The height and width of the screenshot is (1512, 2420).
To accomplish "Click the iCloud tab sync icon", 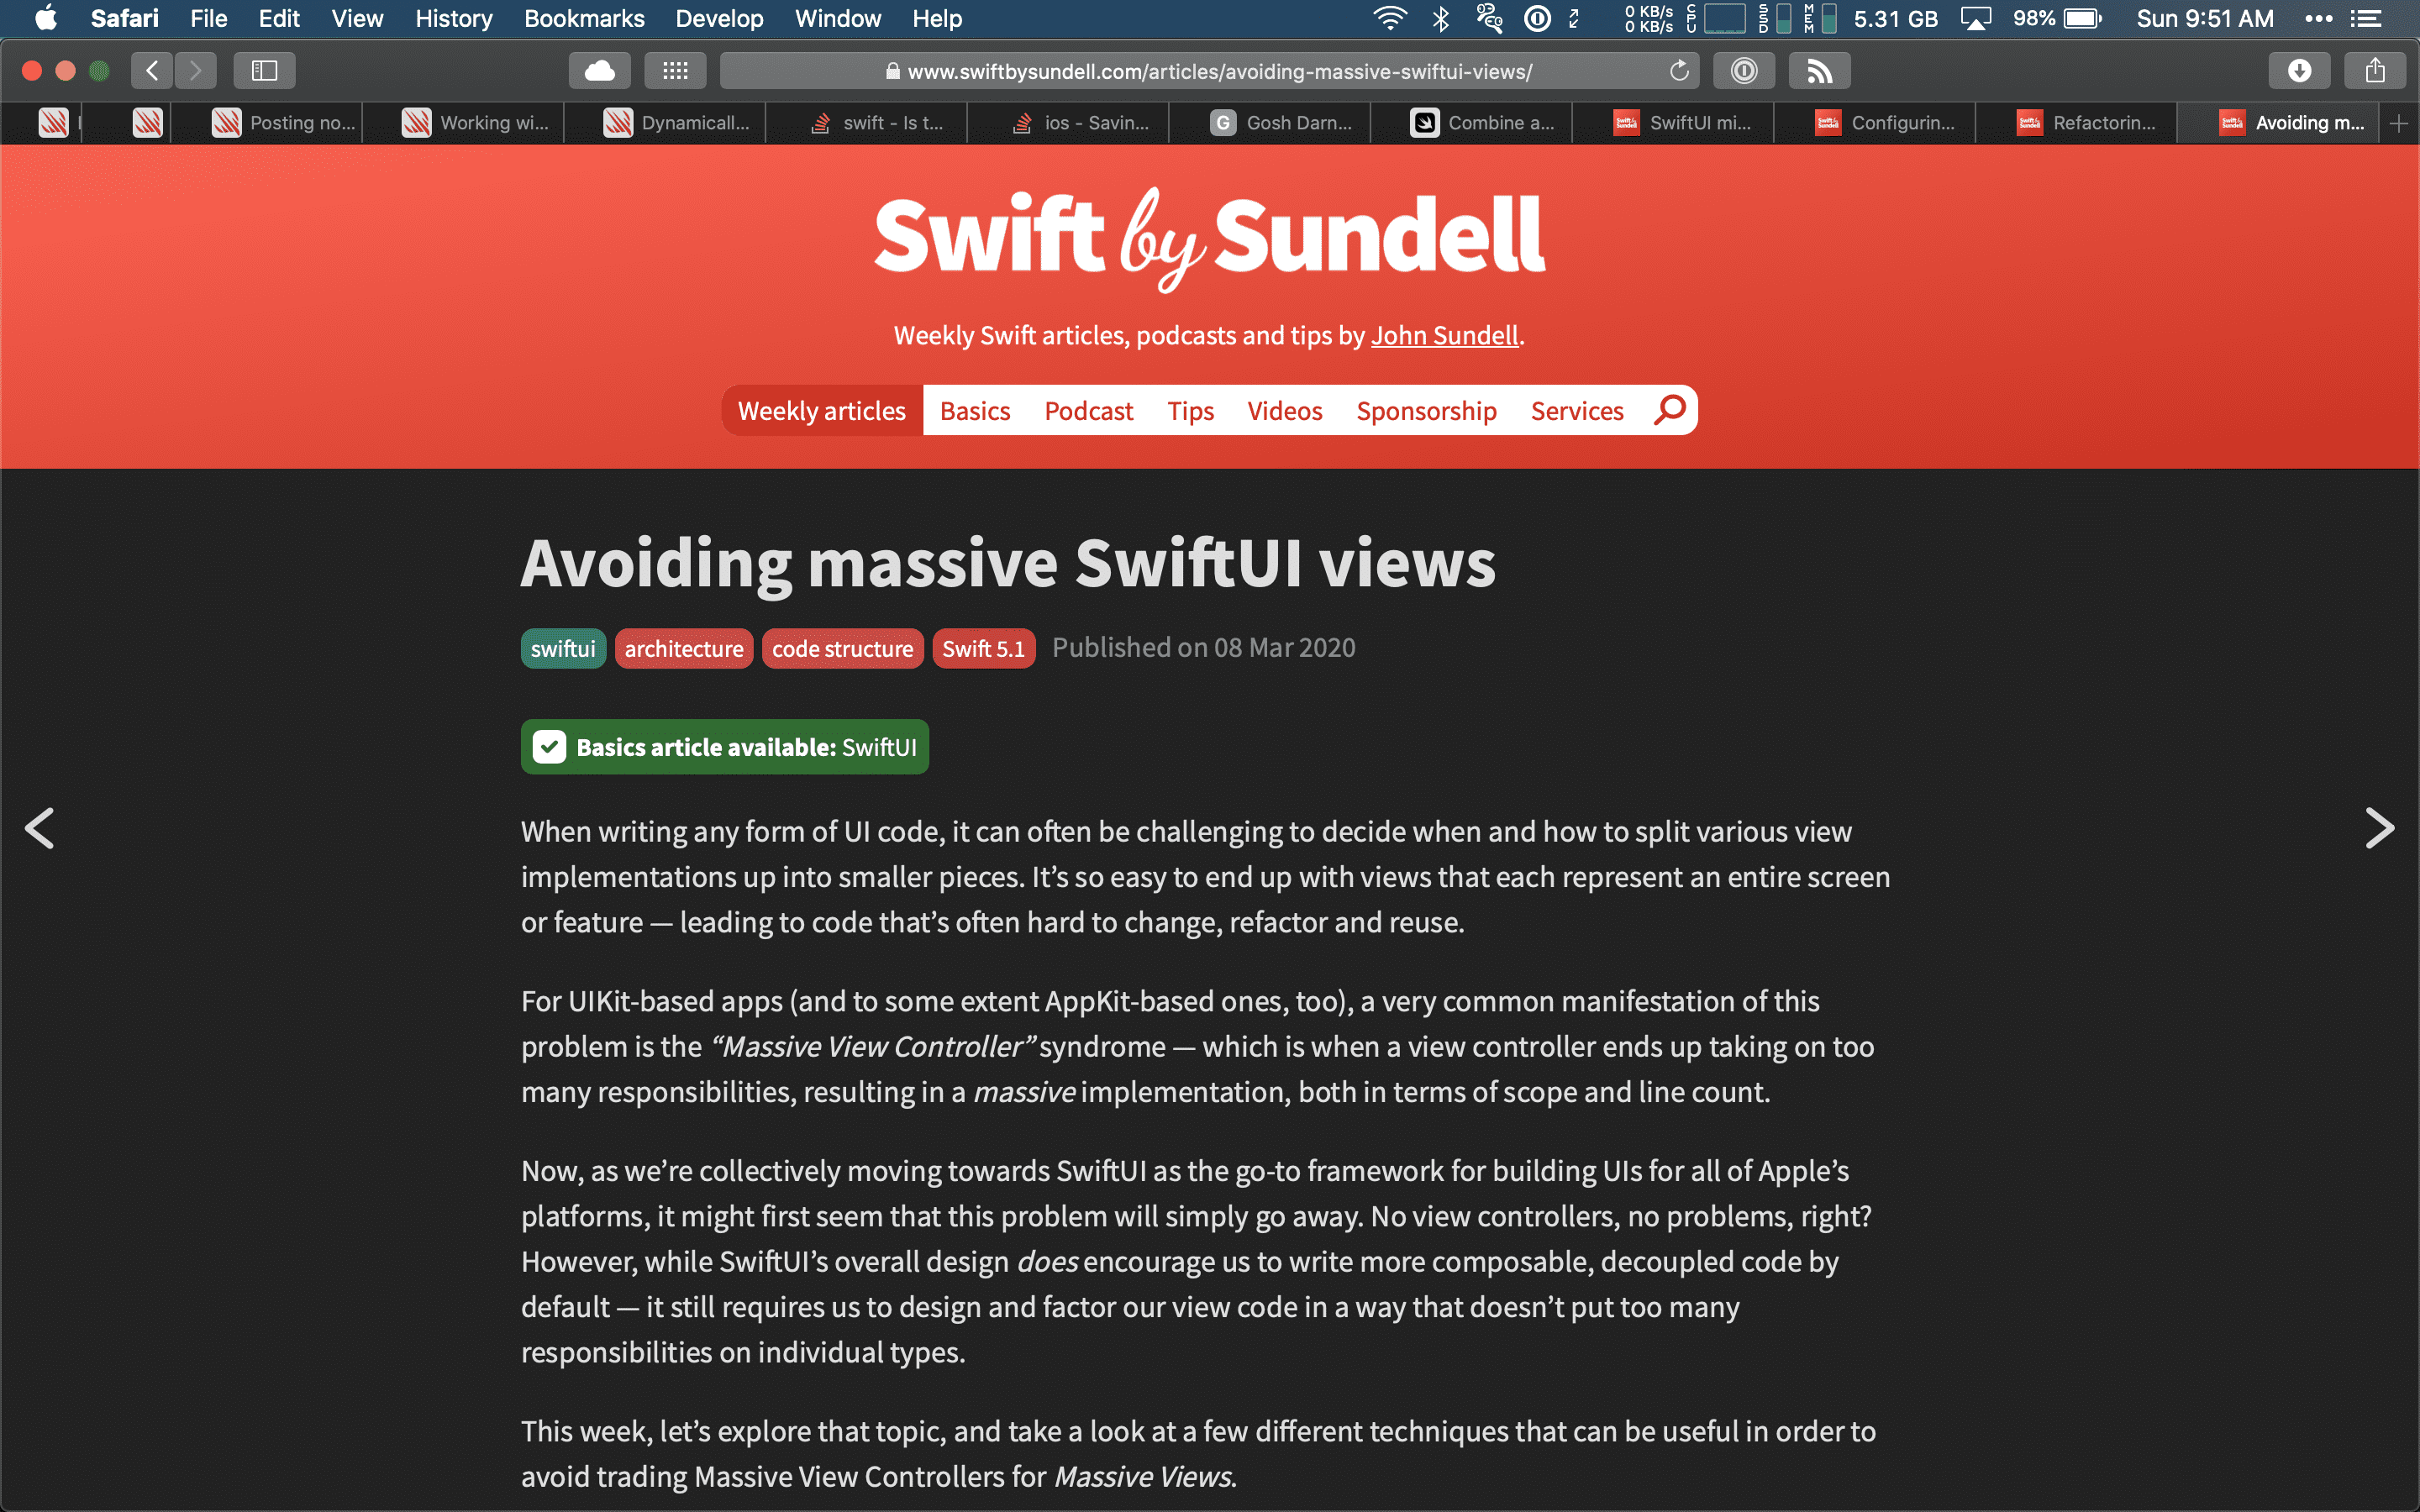I will 597,70.
